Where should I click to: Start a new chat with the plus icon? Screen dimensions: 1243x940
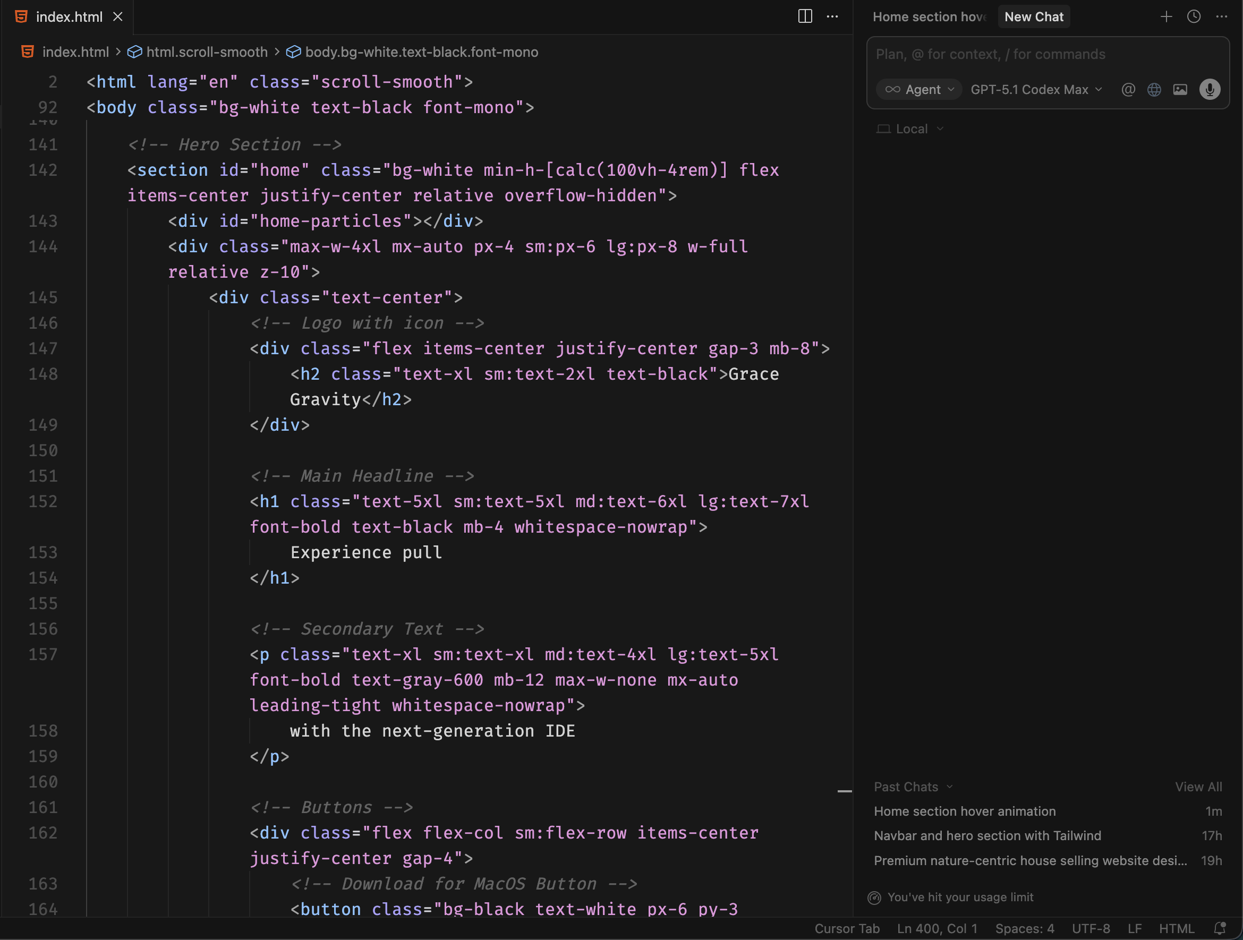click(1166, 17)
